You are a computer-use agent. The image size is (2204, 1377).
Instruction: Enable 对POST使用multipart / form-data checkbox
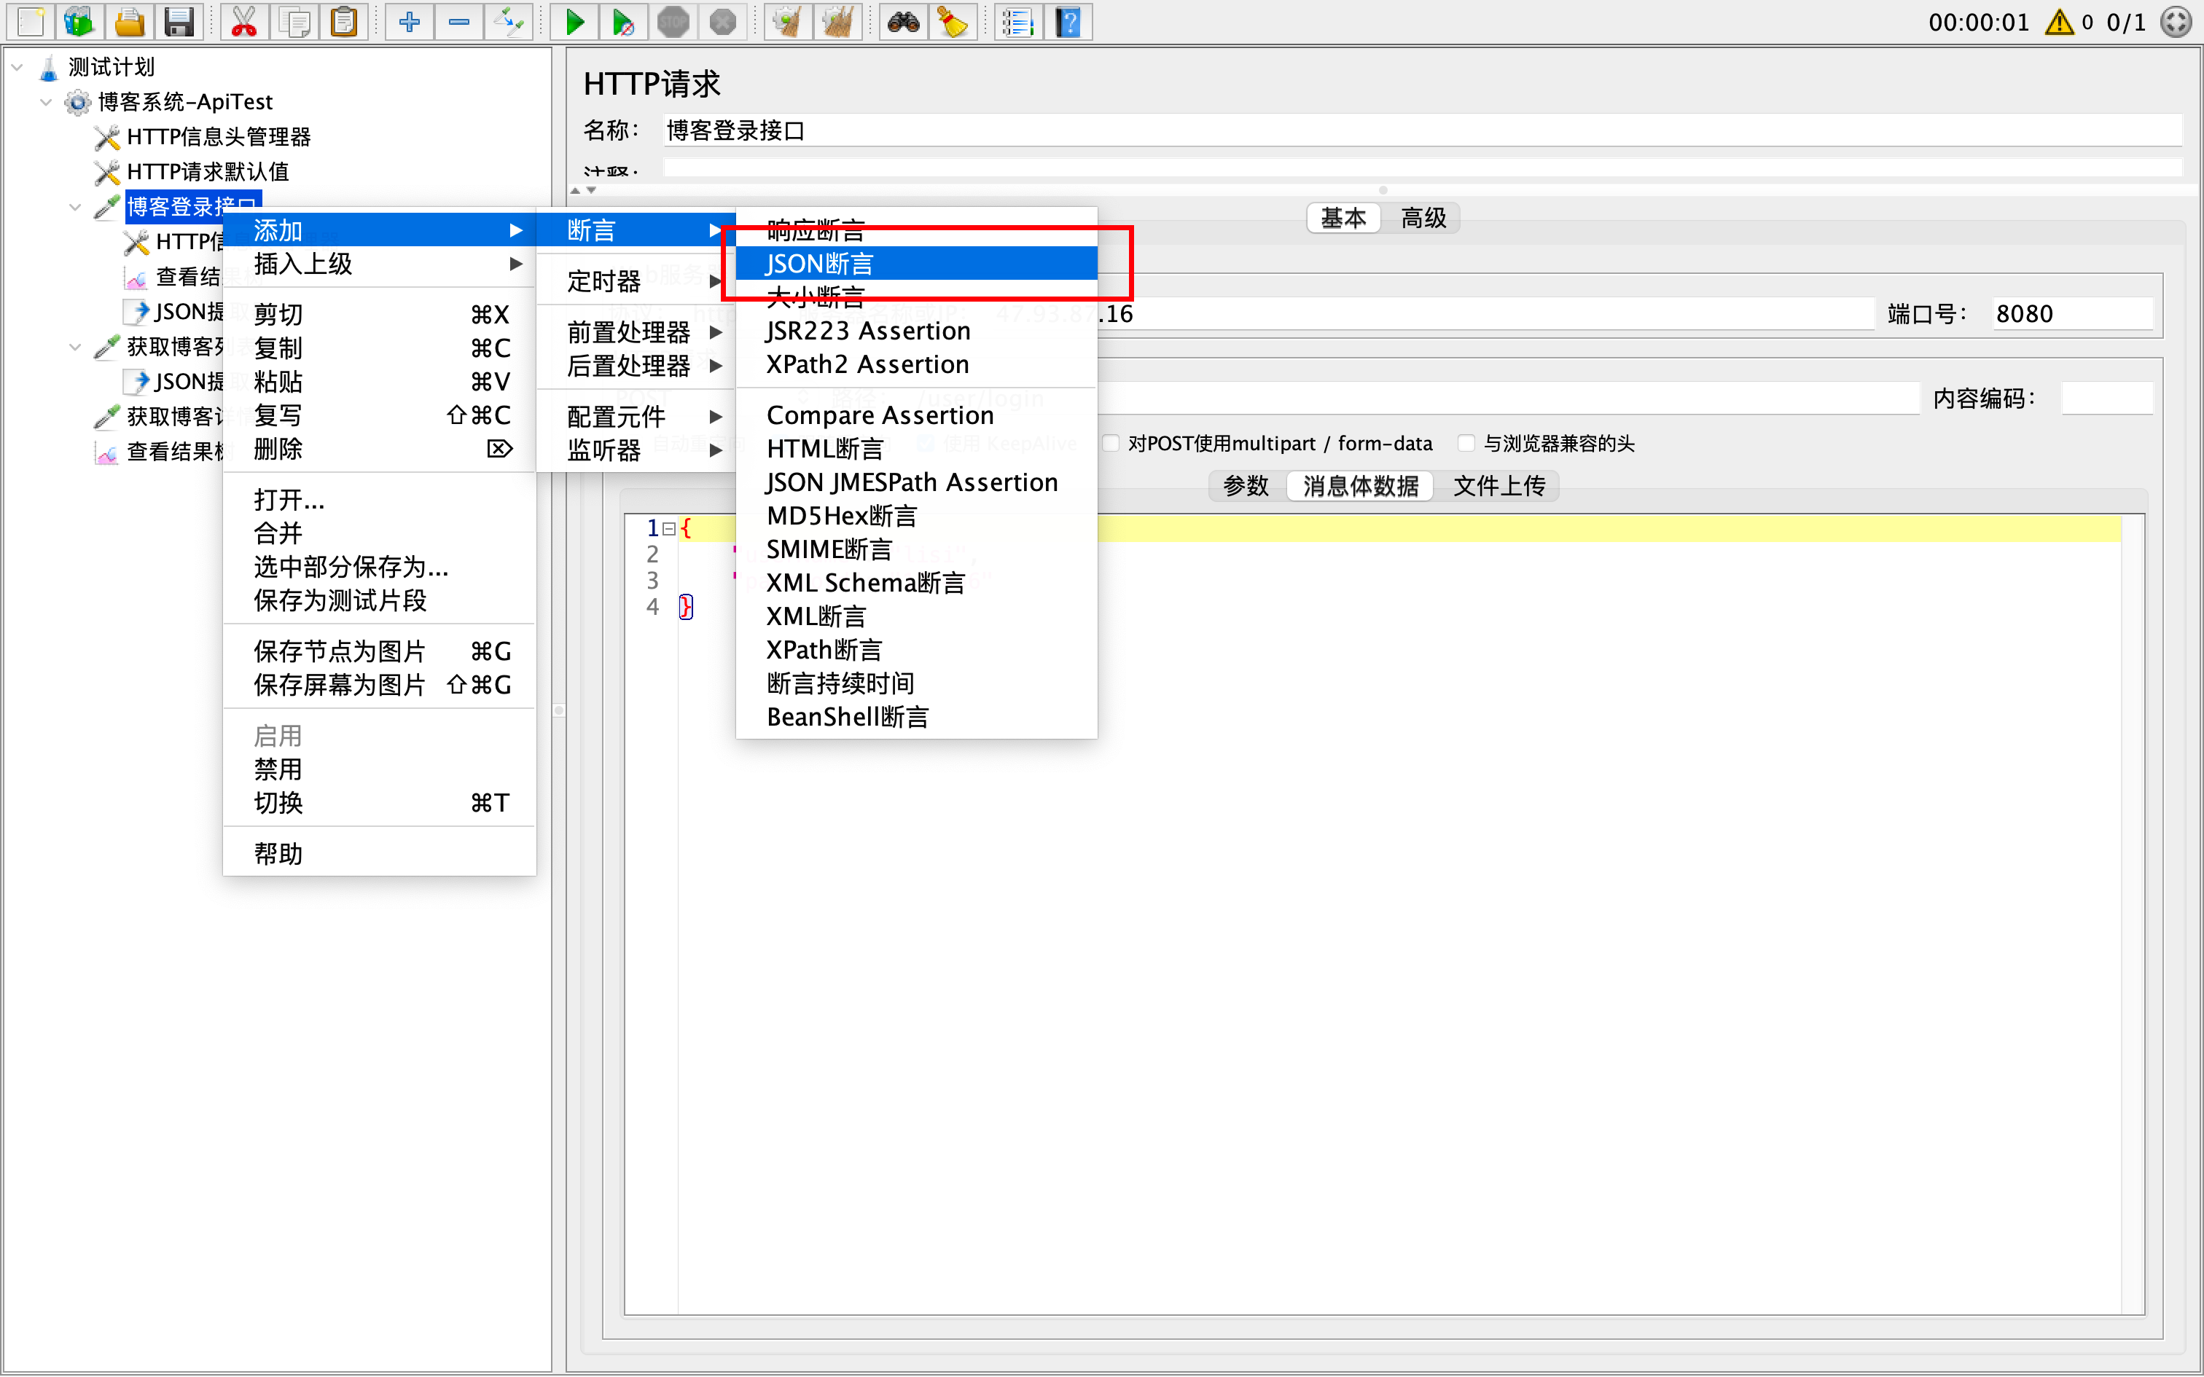click(1111, 444)
